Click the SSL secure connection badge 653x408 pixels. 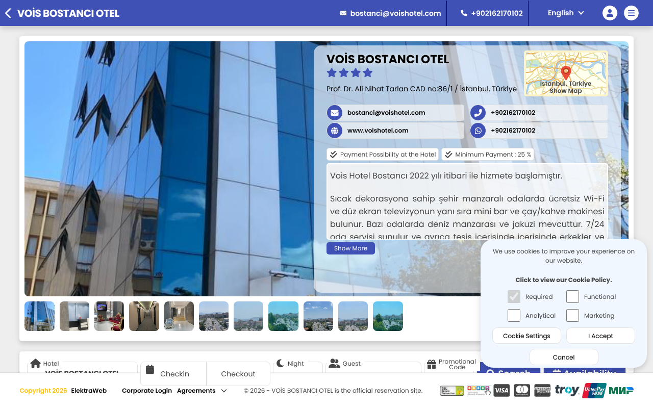pos(452,391)
